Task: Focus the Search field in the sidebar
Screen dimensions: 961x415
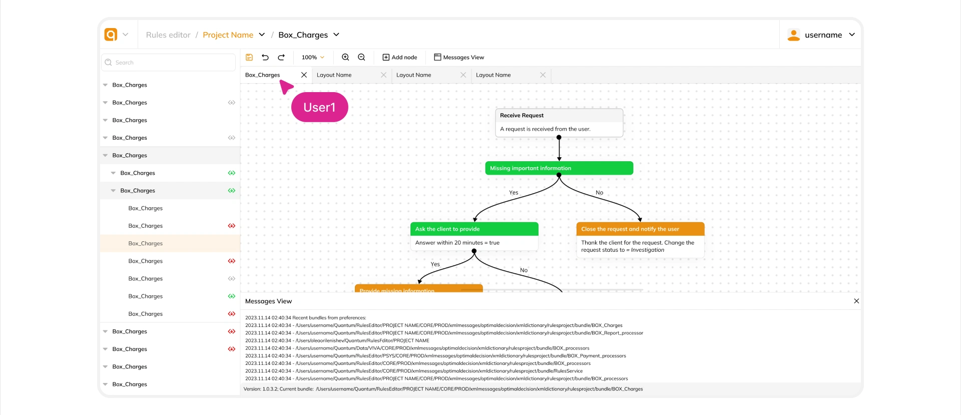Action: tap(169, 63)
